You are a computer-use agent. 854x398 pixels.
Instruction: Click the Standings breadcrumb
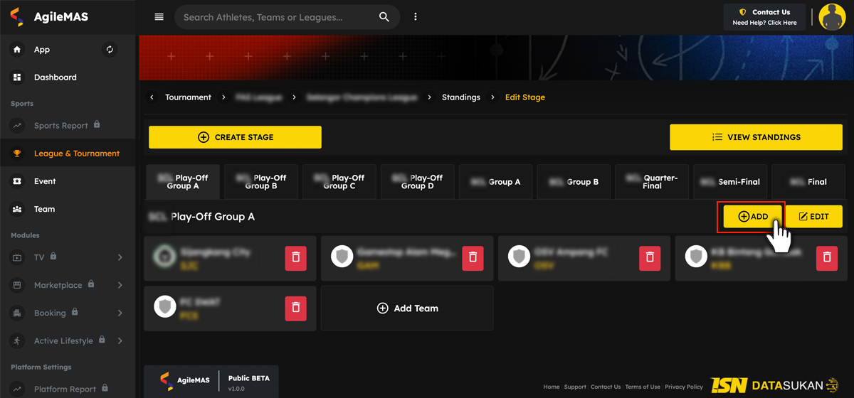pos(461,97)
